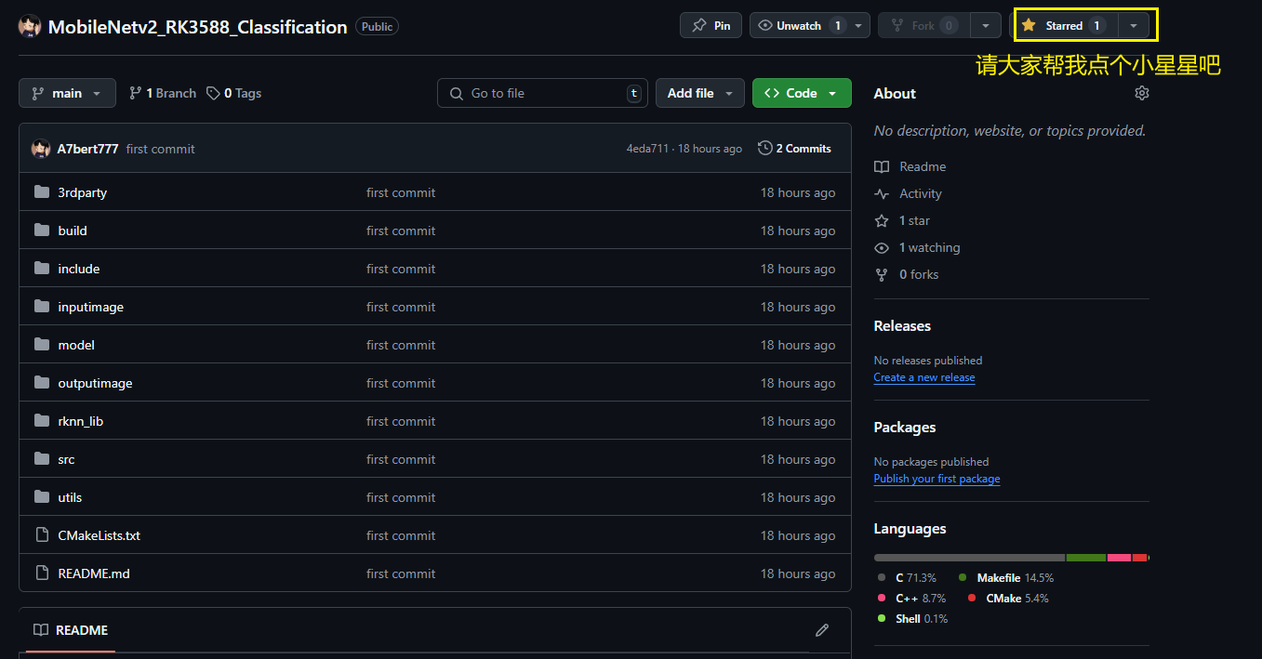1262x659 pixels.
Task: Click the pencil icon to edit README
Action: pyautogui.click(x=822, y=630)
